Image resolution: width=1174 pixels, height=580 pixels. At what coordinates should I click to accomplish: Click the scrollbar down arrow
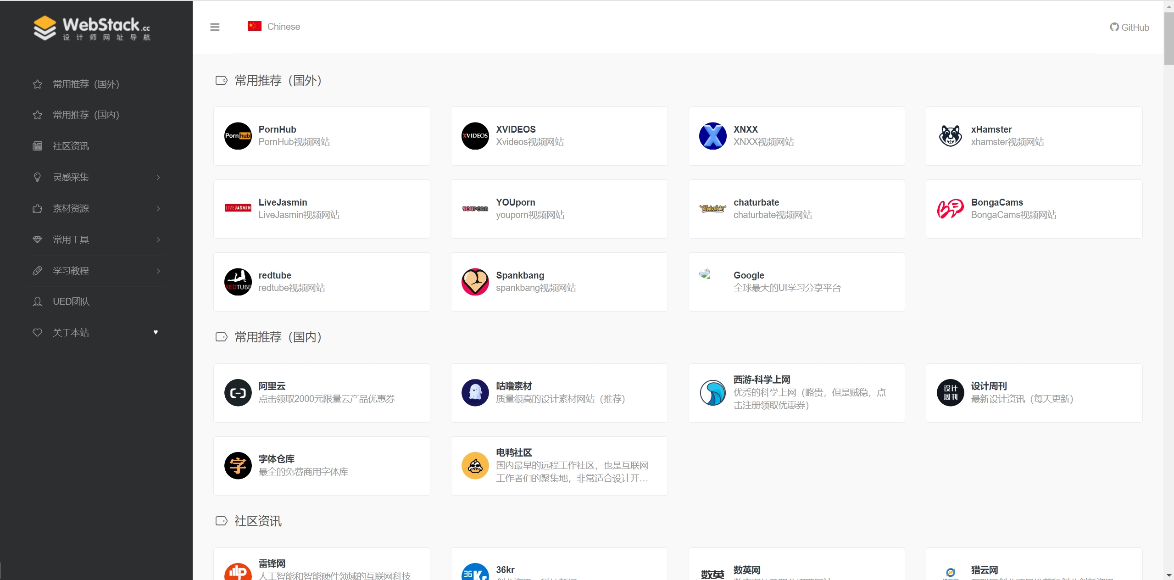(1168, 575)
